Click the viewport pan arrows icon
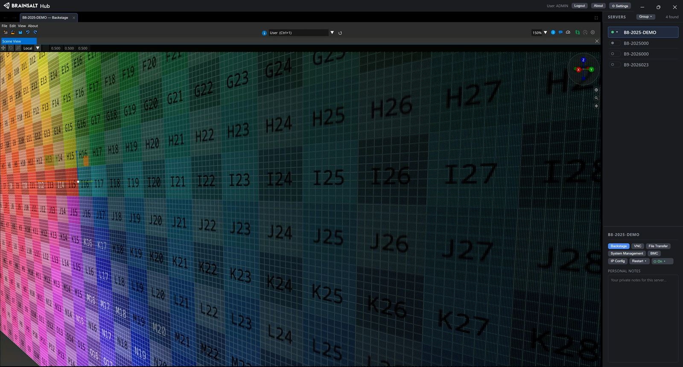Image resolution: width=683 pixels, height=367 pixels. coord(596,106)
